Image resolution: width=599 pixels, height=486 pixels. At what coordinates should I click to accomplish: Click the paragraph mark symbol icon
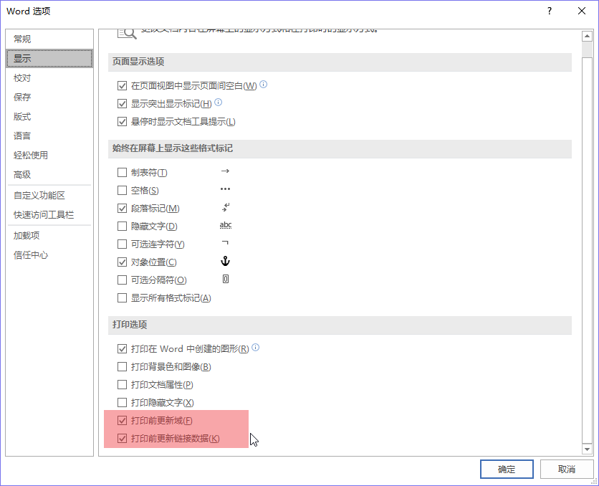pyautogui.click(x=226, y=207)
